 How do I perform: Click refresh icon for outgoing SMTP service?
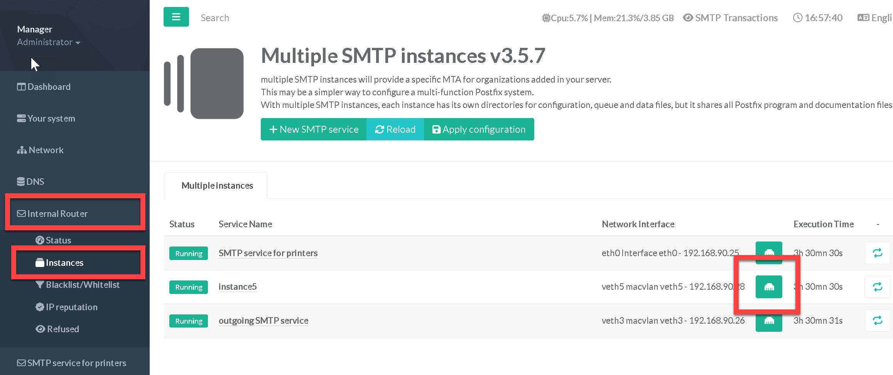tap(877, 321)
